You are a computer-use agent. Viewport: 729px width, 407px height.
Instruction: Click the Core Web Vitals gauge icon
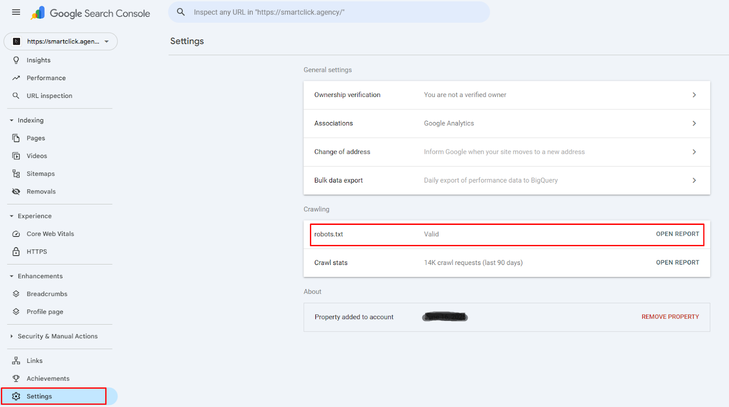(x=16, y=234)
